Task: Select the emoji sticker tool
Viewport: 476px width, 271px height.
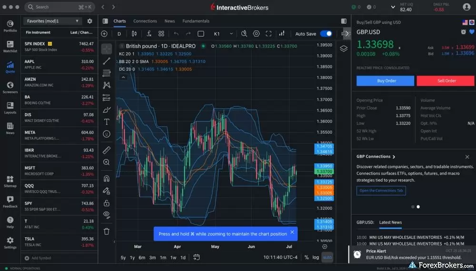Action: pyautogui.click(x=107, y=134)
